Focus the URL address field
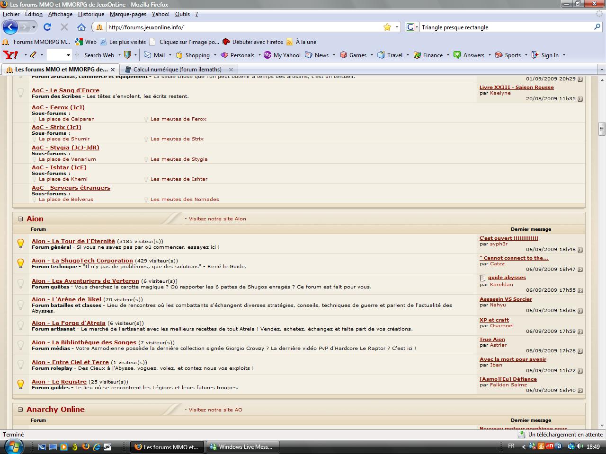The width and height of the screenshot is (606, 454). [244, 27]
